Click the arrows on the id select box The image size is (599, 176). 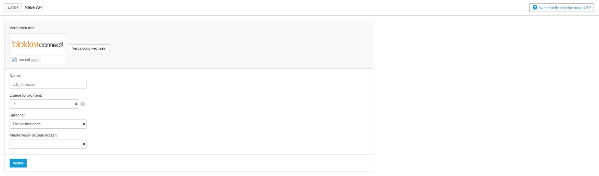click(x=76, y=104)
